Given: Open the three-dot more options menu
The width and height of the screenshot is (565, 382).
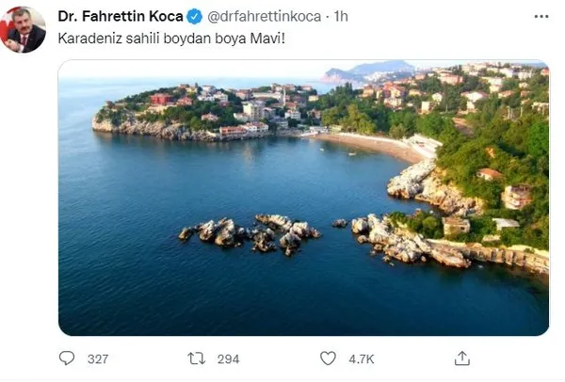Looking at the screenshot, I should [541, 17].
